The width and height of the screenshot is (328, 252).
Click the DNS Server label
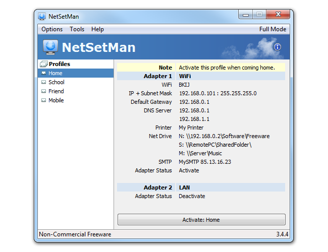pos(158,110)
